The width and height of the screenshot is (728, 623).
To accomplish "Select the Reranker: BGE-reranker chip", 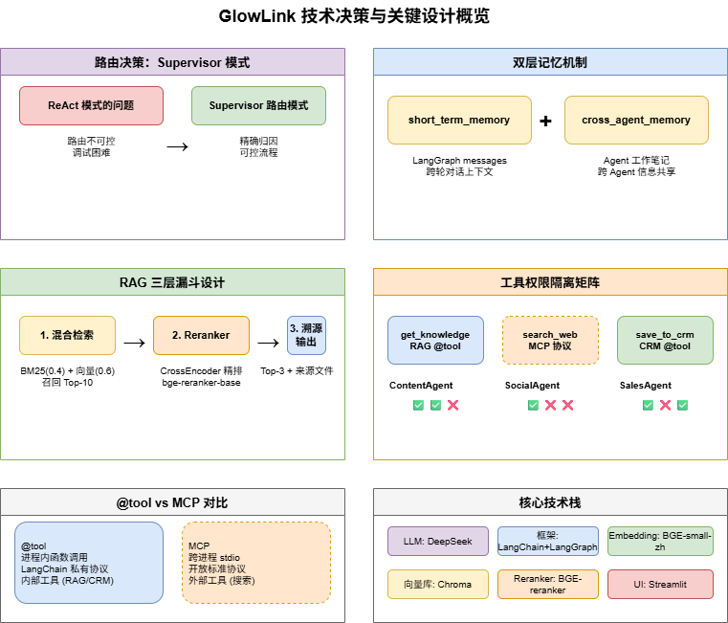I will (548, 584).
